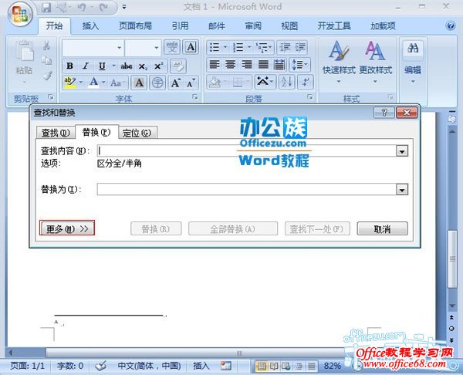This screenshot has width=463, height=375.
Task: Decrease paragraph indent
Action: [x=285, y=47]
